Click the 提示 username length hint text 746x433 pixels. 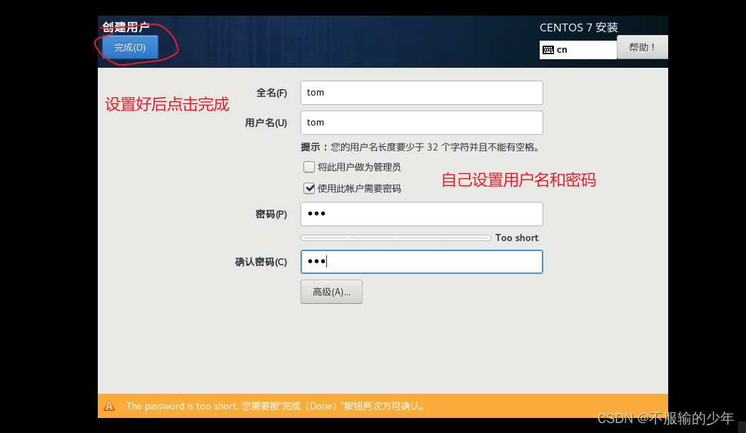pos(421,148)
